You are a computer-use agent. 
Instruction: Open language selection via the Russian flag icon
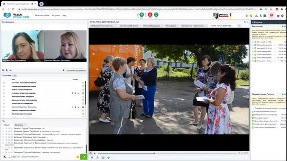278,16
